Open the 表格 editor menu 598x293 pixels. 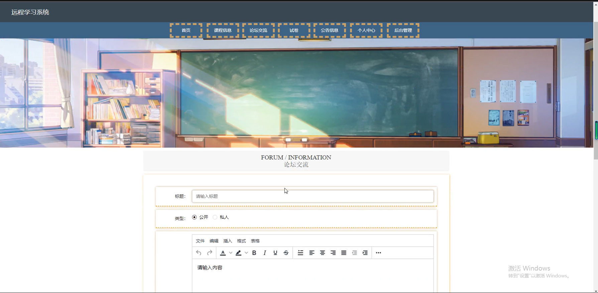pos(255,241)
